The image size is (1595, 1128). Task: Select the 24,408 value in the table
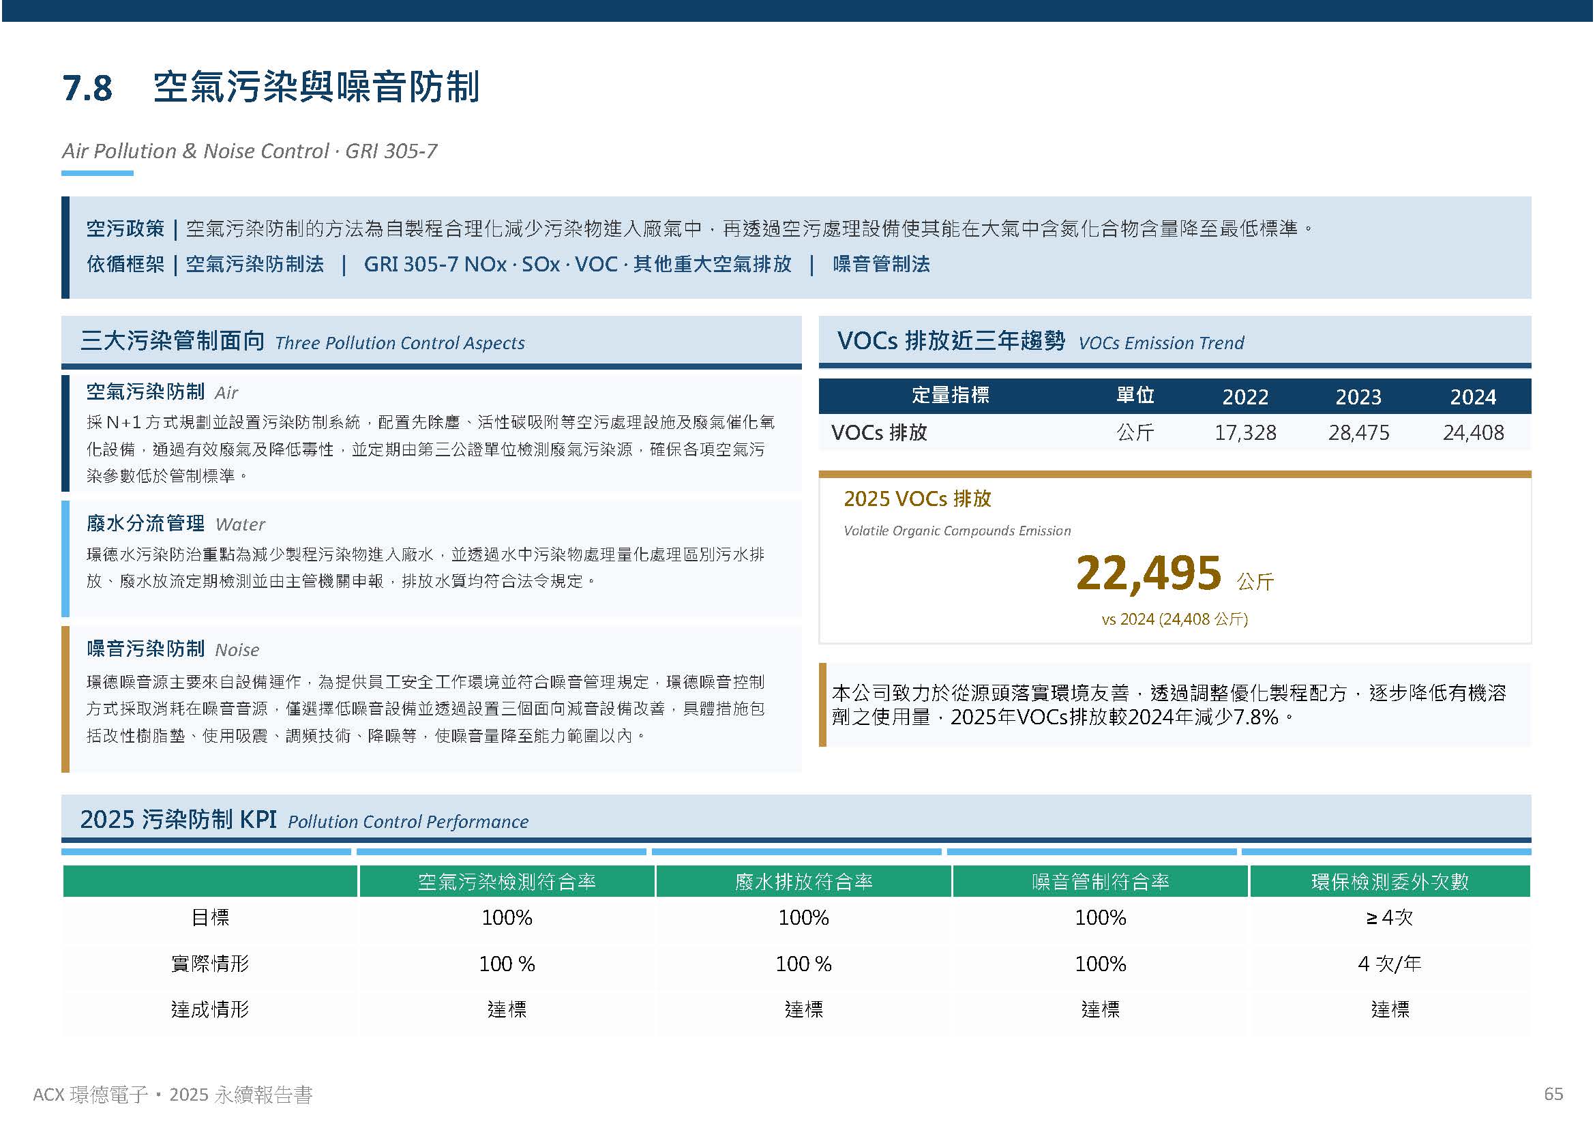point(1474,434)
